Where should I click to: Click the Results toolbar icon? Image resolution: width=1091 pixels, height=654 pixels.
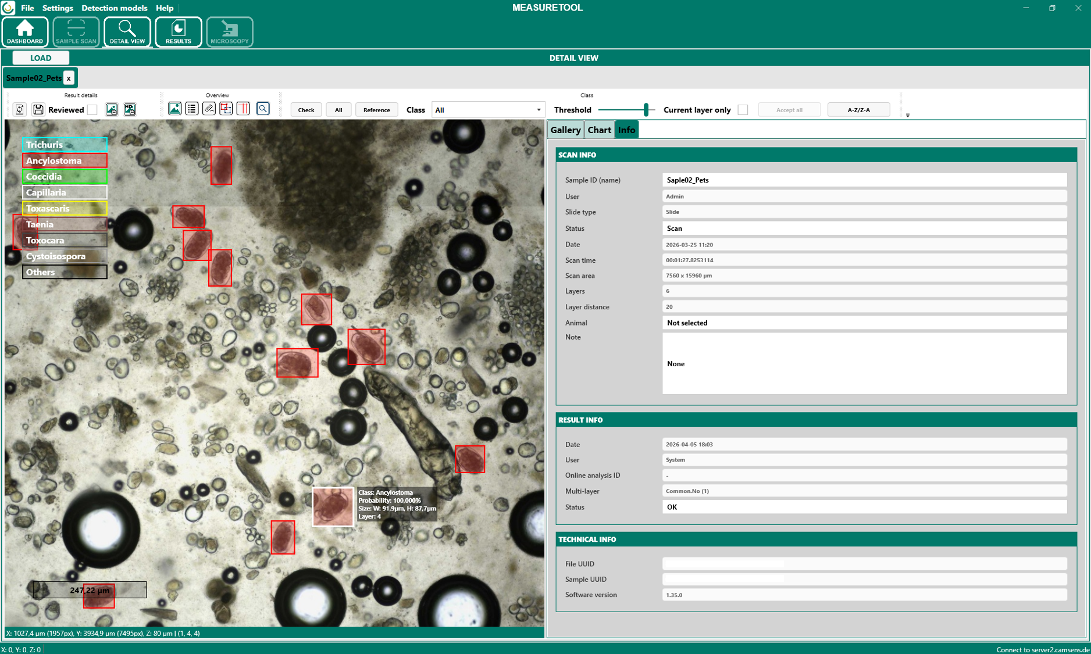(178, 31)
